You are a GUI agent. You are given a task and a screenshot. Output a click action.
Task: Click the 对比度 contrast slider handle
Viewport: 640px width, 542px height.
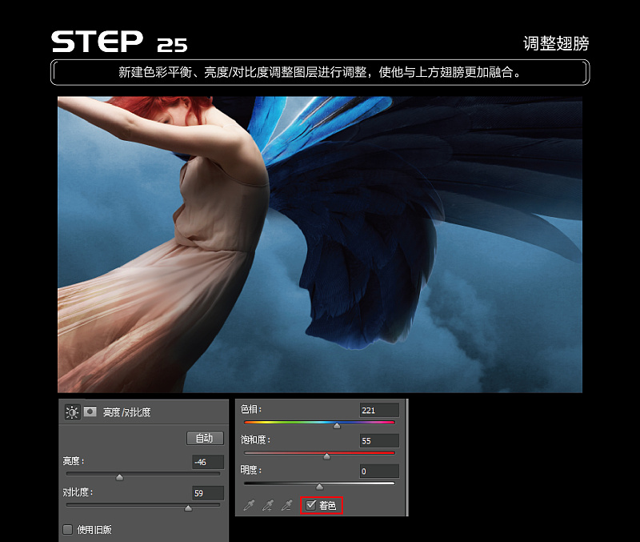(188, 508)
